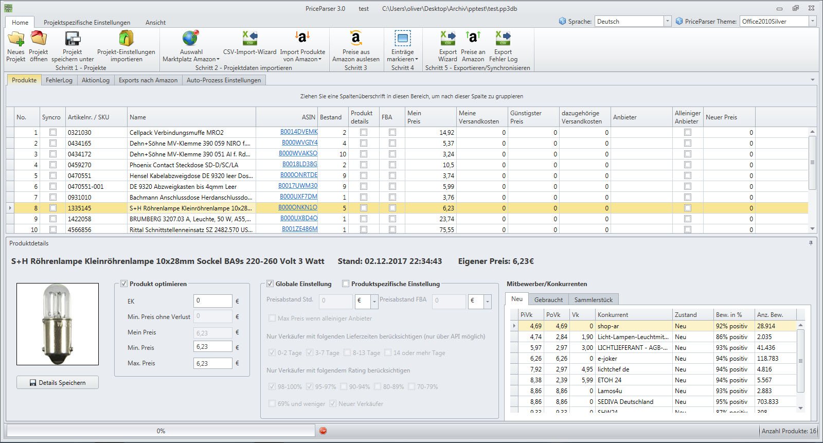This screenshot has height=443, width=823.
Task: Click the red stop icon beside progress bar
Action: (x=323, y=431)
